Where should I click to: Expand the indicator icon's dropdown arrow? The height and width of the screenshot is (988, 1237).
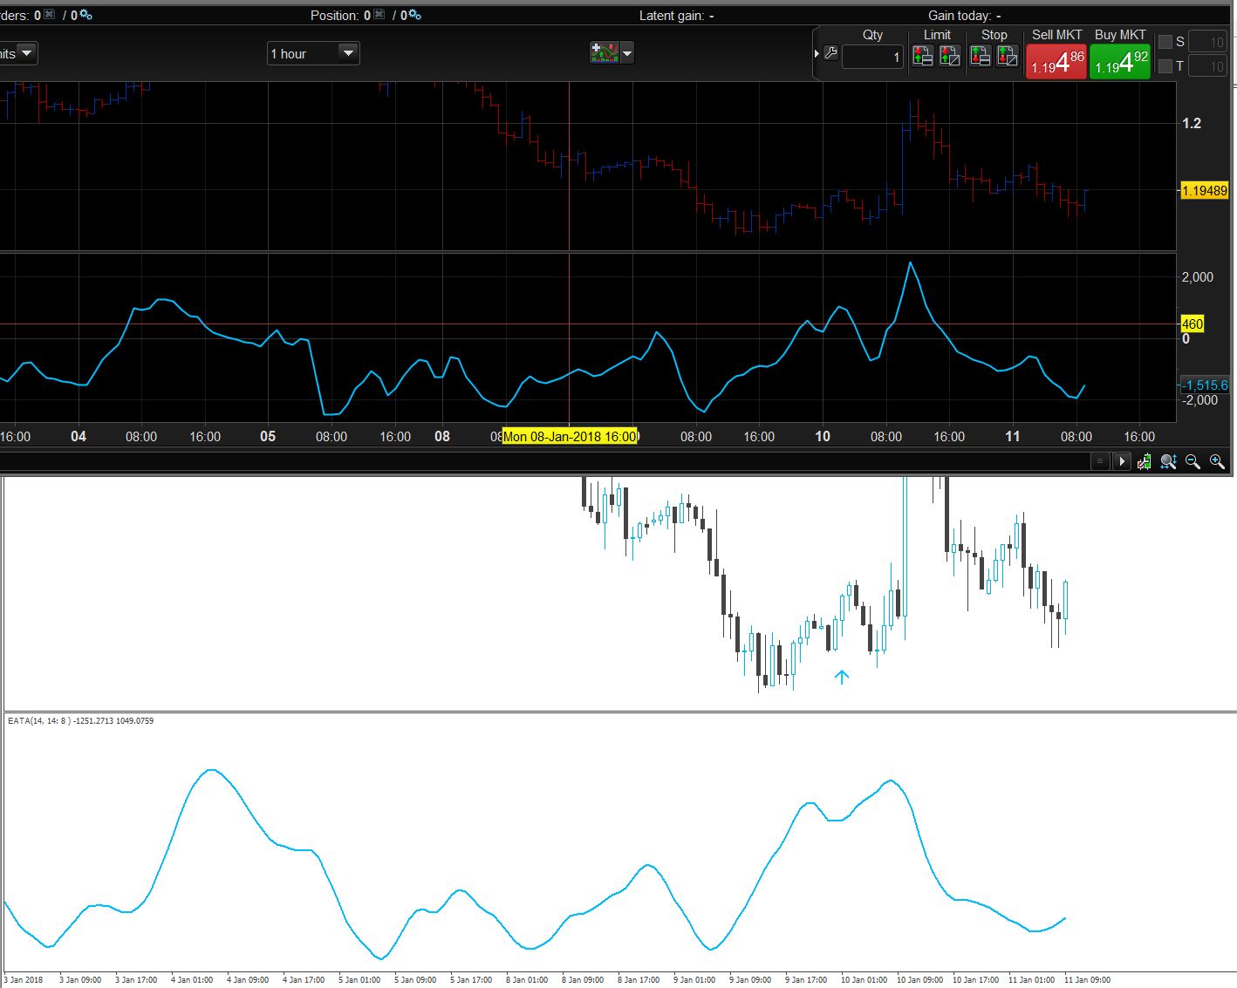click(626, 52)
